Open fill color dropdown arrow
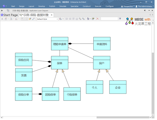The width and height of the screenshot is (157, 120). tap(13, 19)
